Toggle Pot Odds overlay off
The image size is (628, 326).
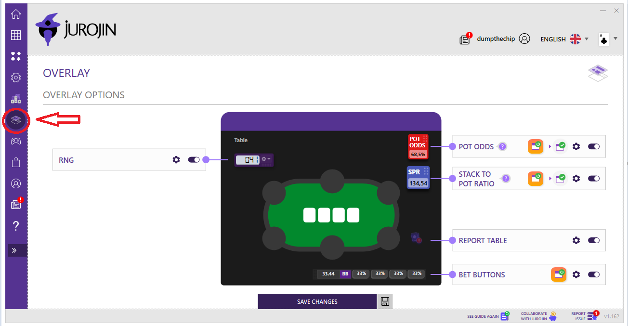(x=594, y=146)
